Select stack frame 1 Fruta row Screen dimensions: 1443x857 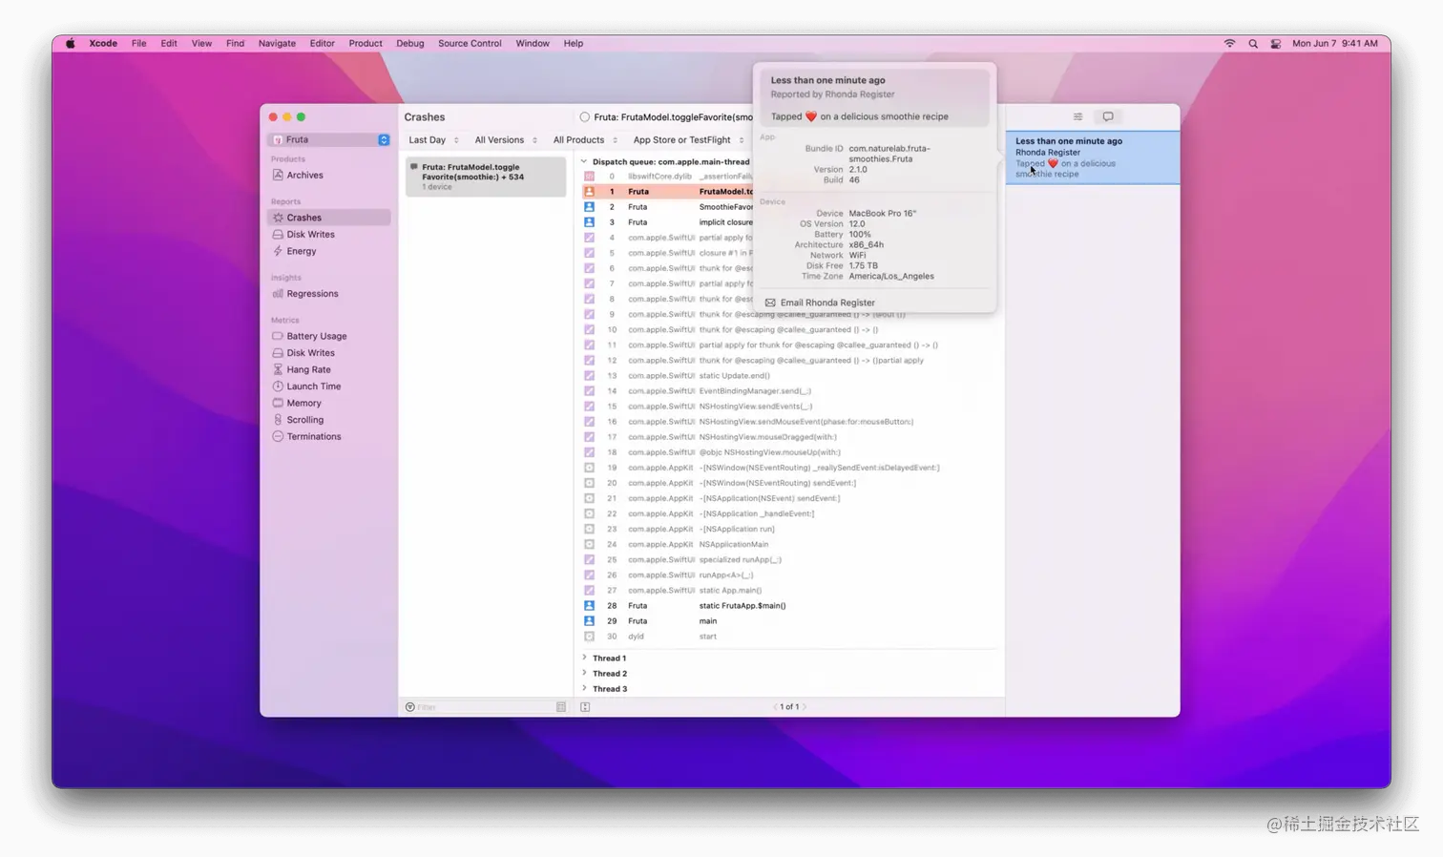click(x=667, y=192)
